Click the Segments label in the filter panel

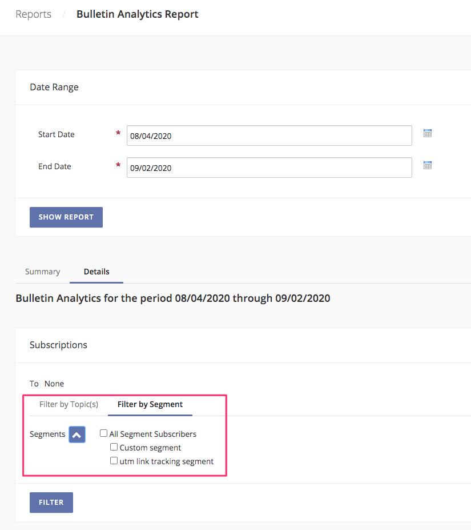[x=47, y=434]
